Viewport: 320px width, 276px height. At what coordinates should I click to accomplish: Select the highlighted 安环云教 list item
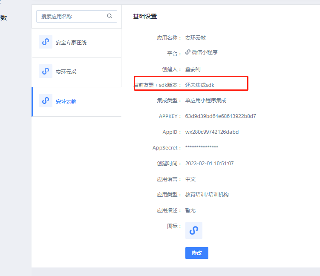[66, 101]
